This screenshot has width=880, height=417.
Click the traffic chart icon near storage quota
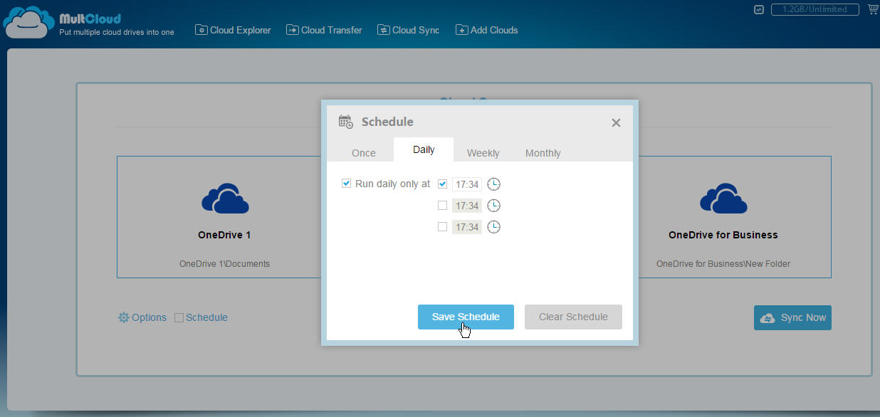758,9
